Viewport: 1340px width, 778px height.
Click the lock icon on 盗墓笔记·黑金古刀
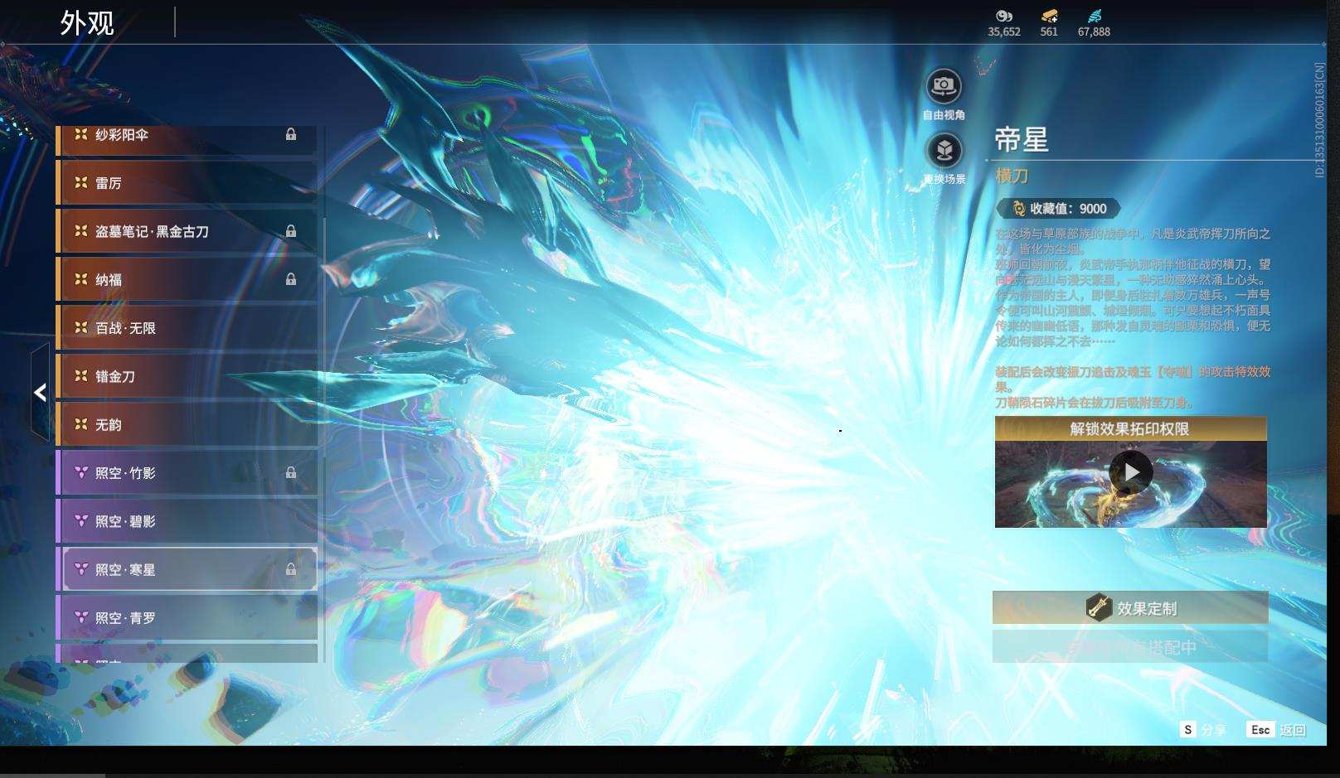coord(291,231)
